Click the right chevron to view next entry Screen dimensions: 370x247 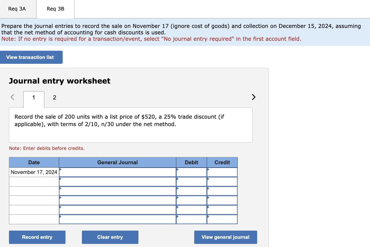253,97
